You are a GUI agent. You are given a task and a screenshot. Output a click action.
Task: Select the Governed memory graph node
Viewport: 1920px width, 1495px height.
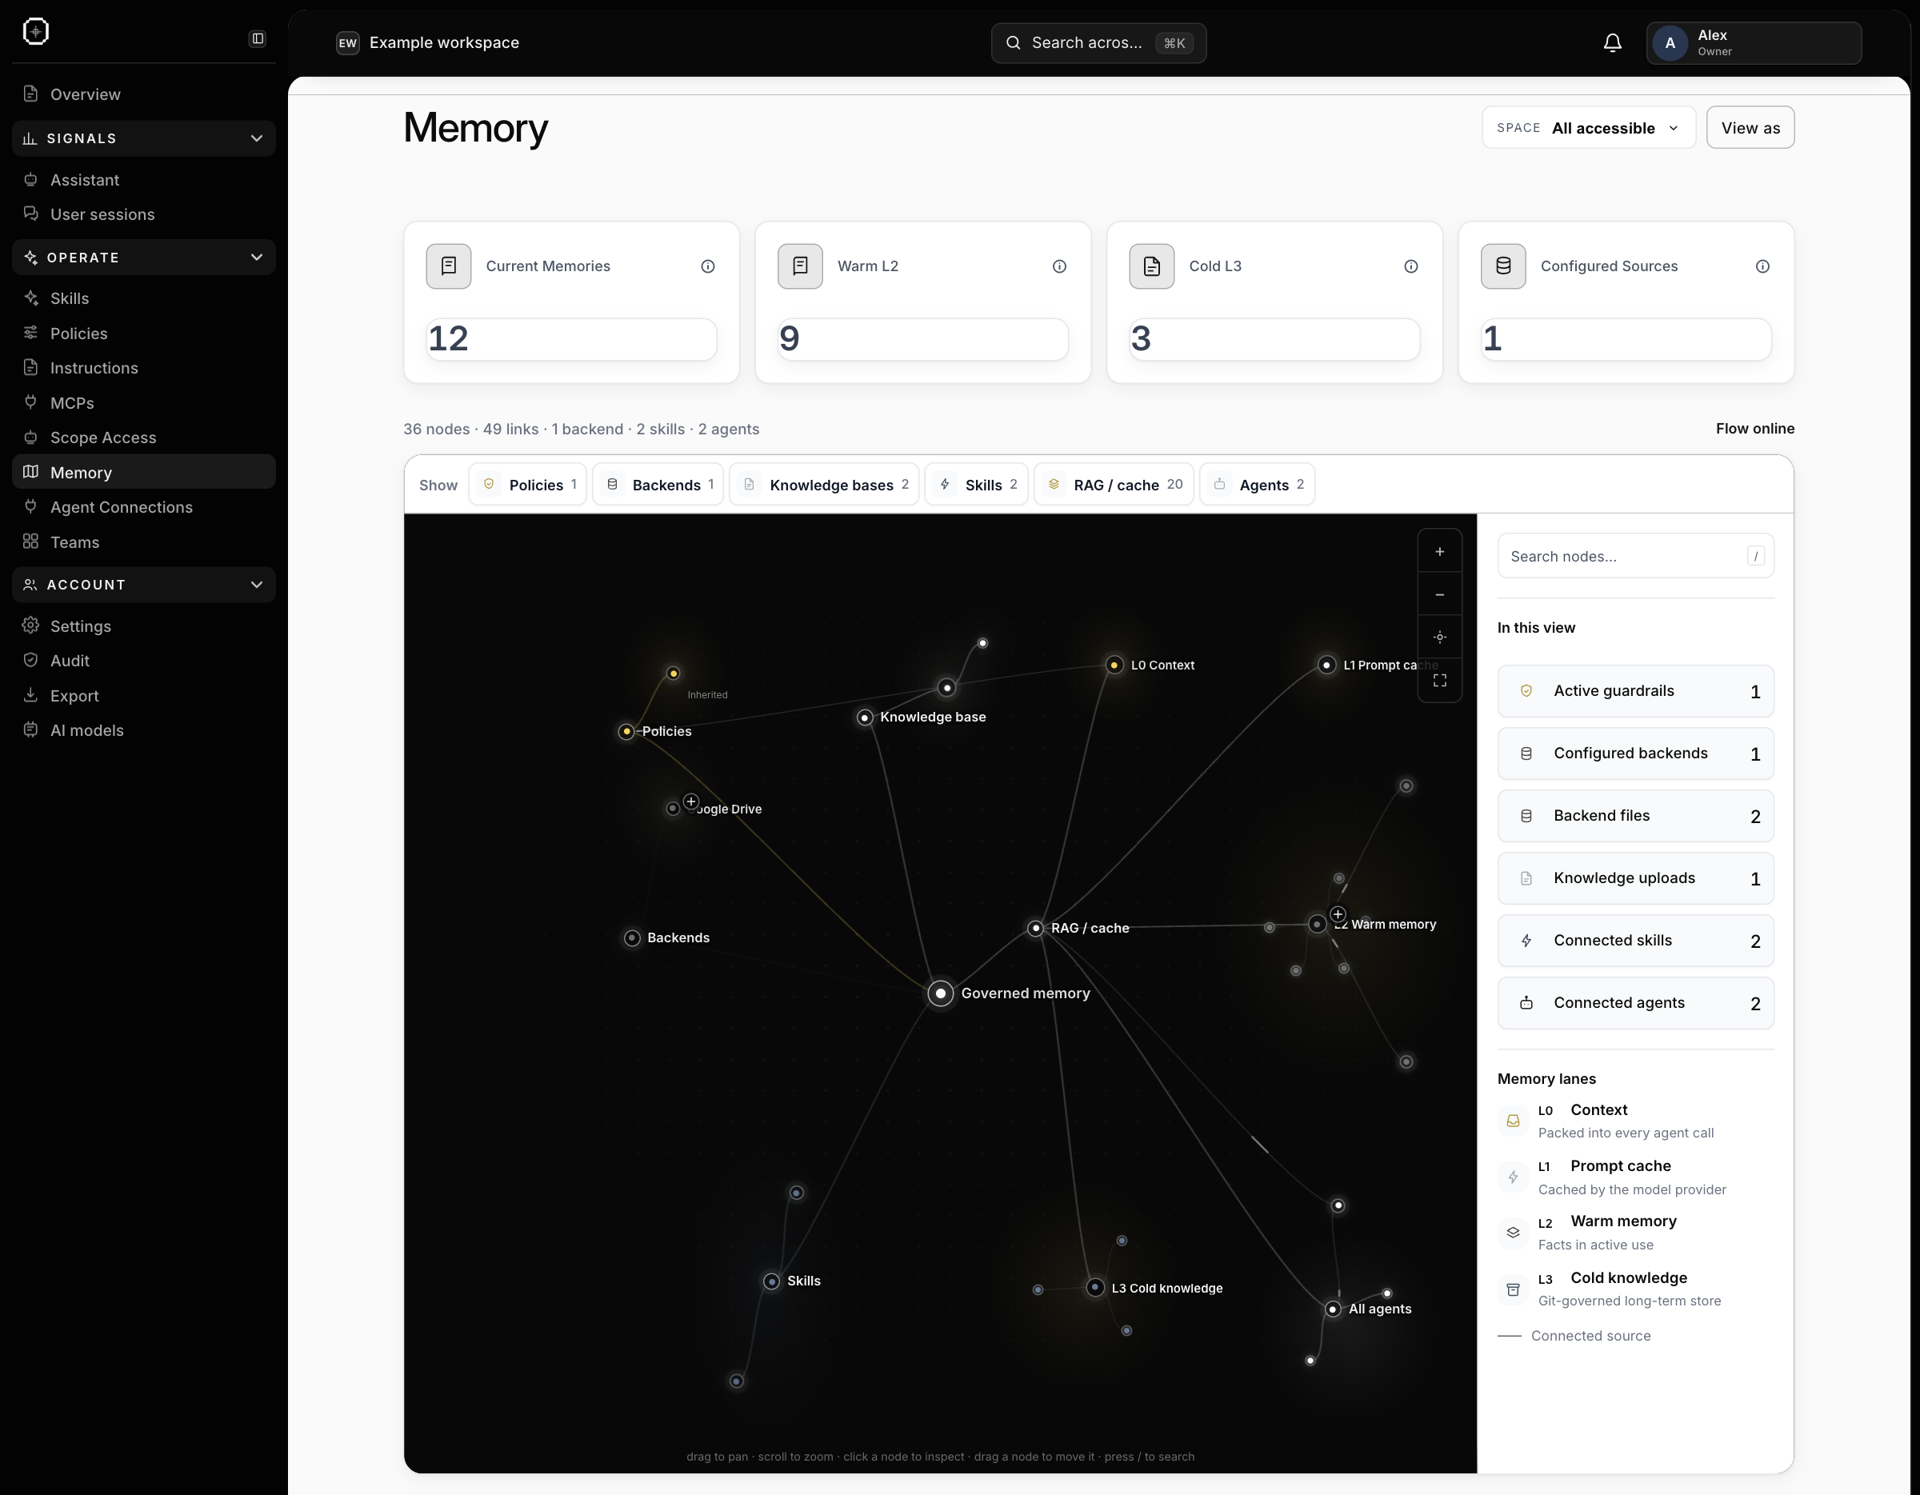pos(941,993)
